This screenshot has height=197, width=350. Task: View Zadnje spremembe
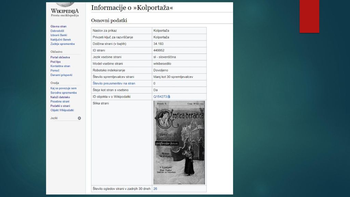coord(63,44)
